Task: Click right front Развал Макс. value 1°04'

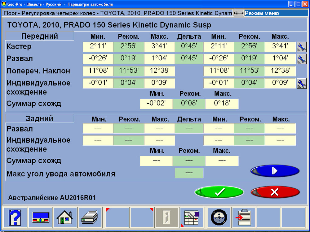Action: [280, 59]
